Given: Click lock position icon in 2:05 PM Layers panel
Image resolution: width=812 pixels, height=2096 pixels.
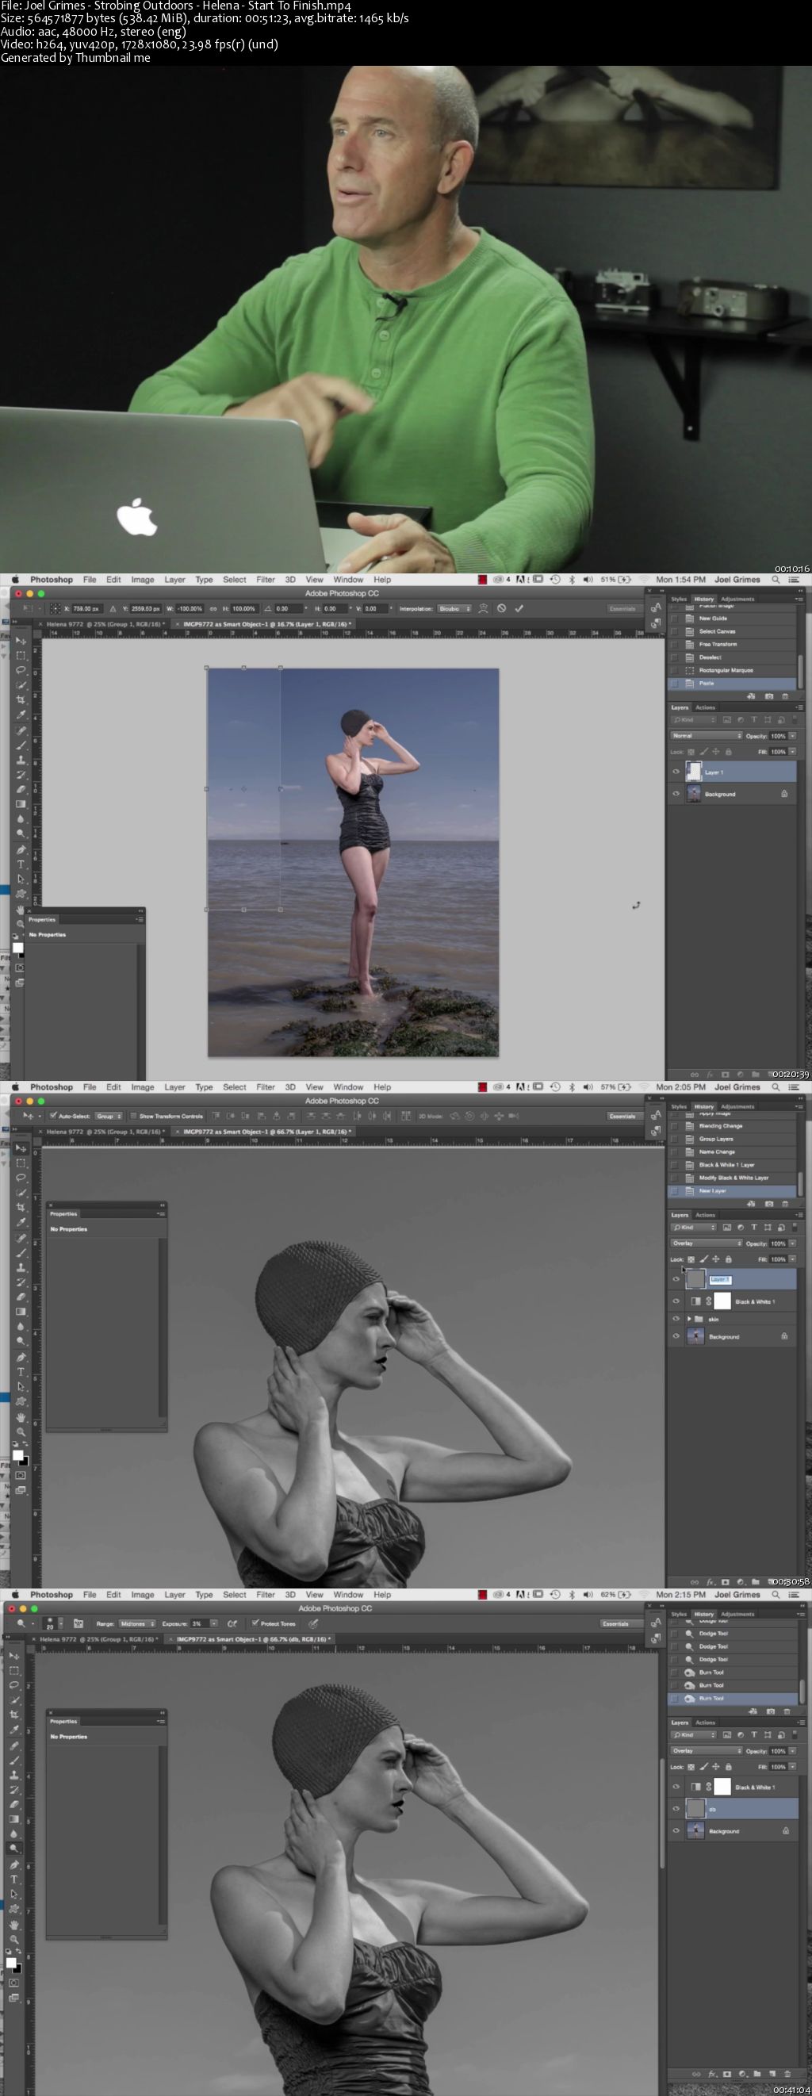Looking at the screenshot, I should [x=715, y=1259].
